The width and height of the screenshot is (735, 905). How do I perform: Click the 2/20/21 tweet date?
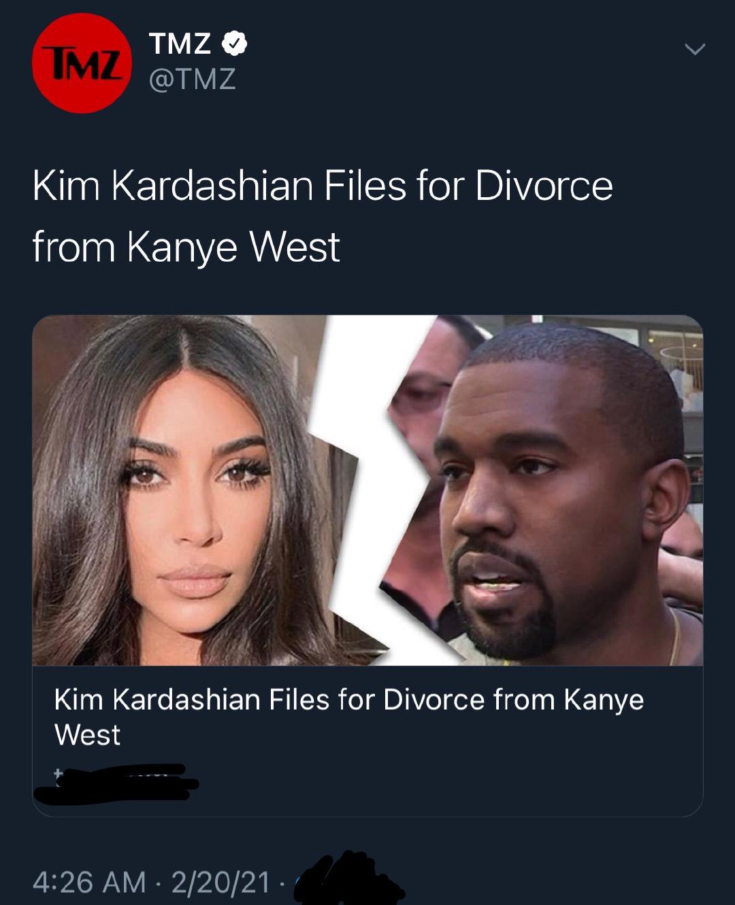[220, 882]
